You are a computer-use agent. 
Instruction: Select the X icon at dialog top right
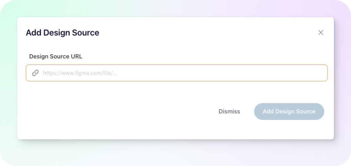321,32
